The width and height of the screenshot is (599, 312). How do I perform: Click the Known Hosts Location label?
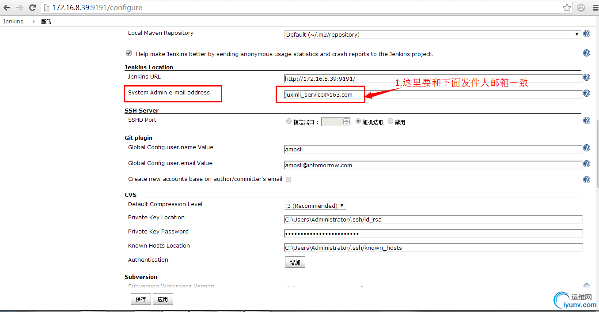pyautogui.click(x=159, y=245)
